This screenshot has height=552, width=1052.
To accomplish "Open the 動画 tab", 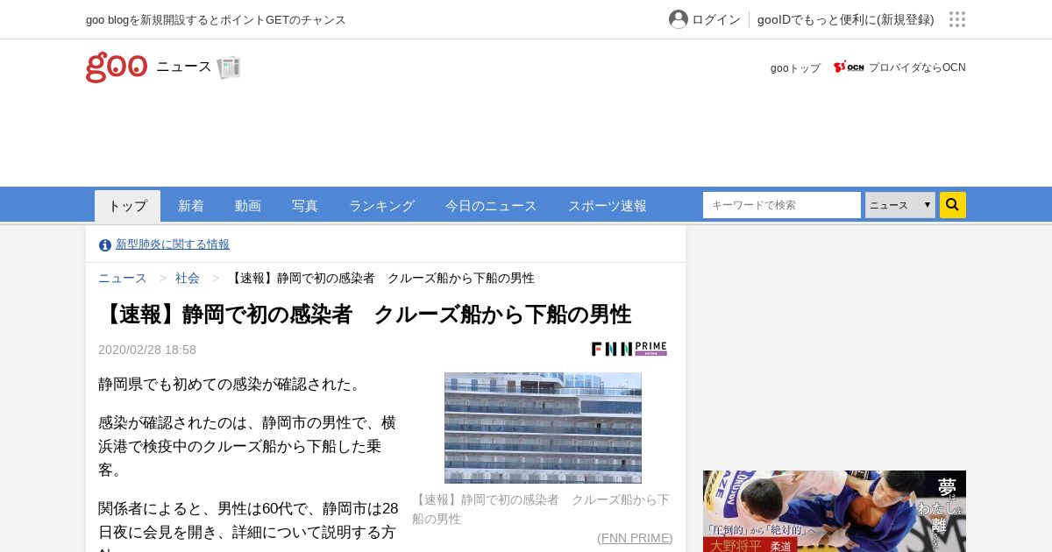I will 248,206.
